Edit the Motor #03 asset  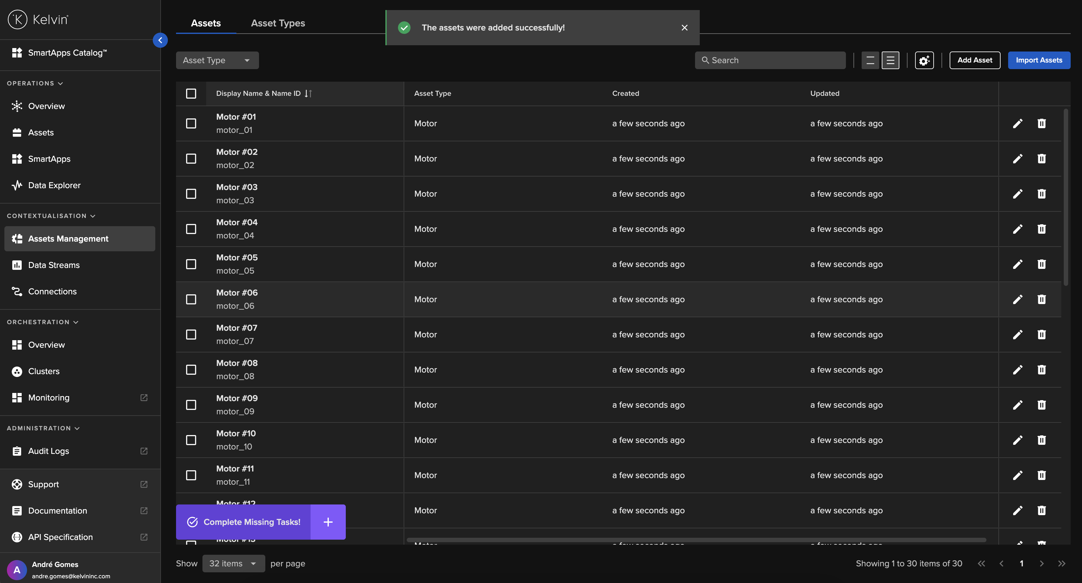tap(1018, 193)
